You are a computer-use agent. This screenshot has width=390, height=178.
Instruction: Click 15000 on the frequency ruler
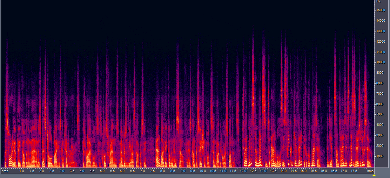pyautogui.click(x=381, y=10)
